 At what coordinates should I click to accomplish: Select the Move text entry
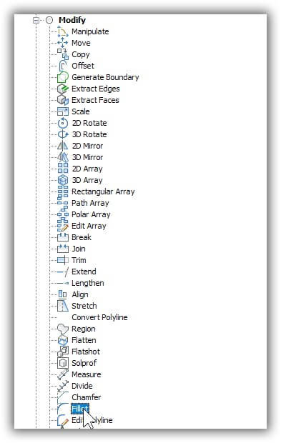(x=81, y=43)
